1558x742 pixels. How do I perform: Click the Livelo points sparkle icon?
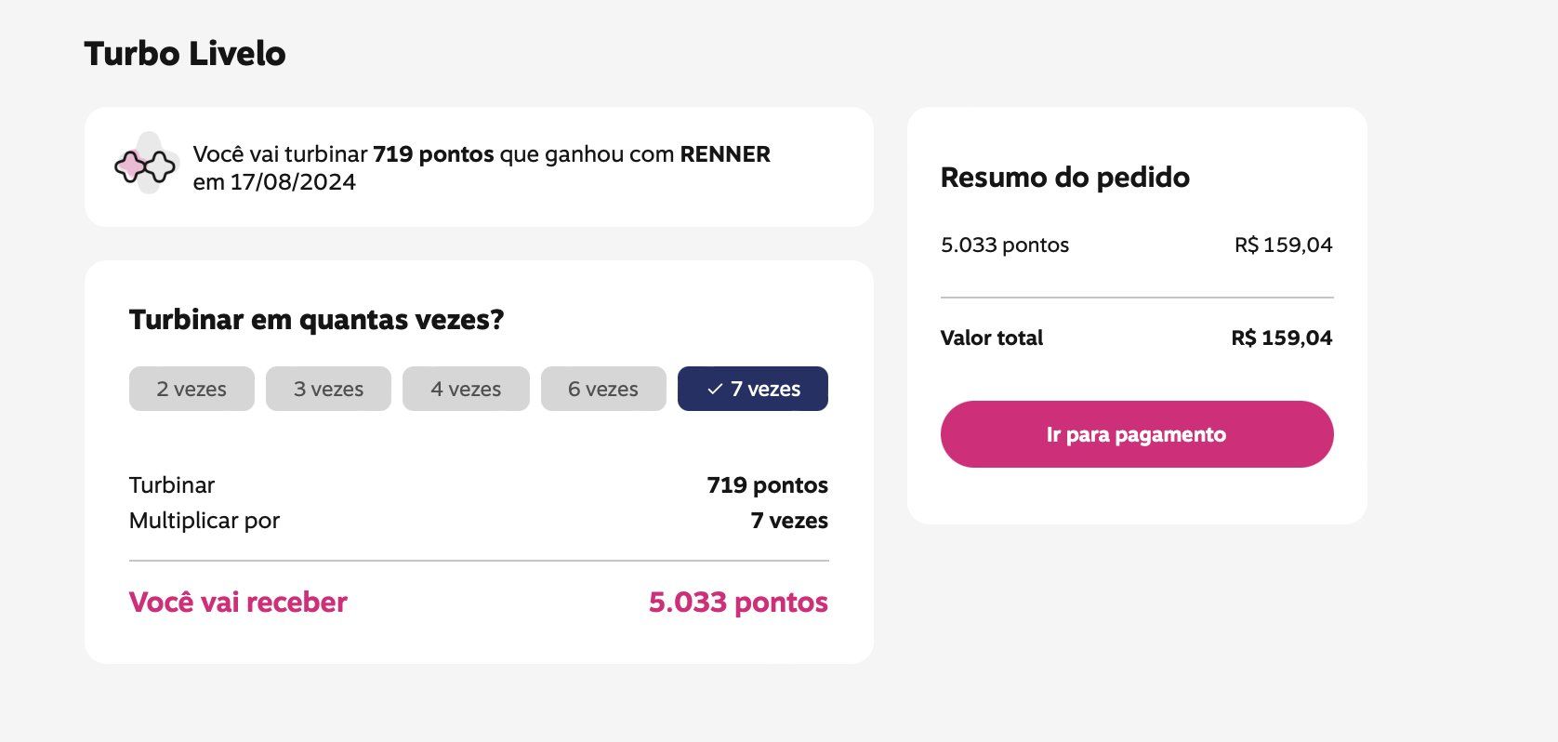pyautogui.click(x=145, y=166)
